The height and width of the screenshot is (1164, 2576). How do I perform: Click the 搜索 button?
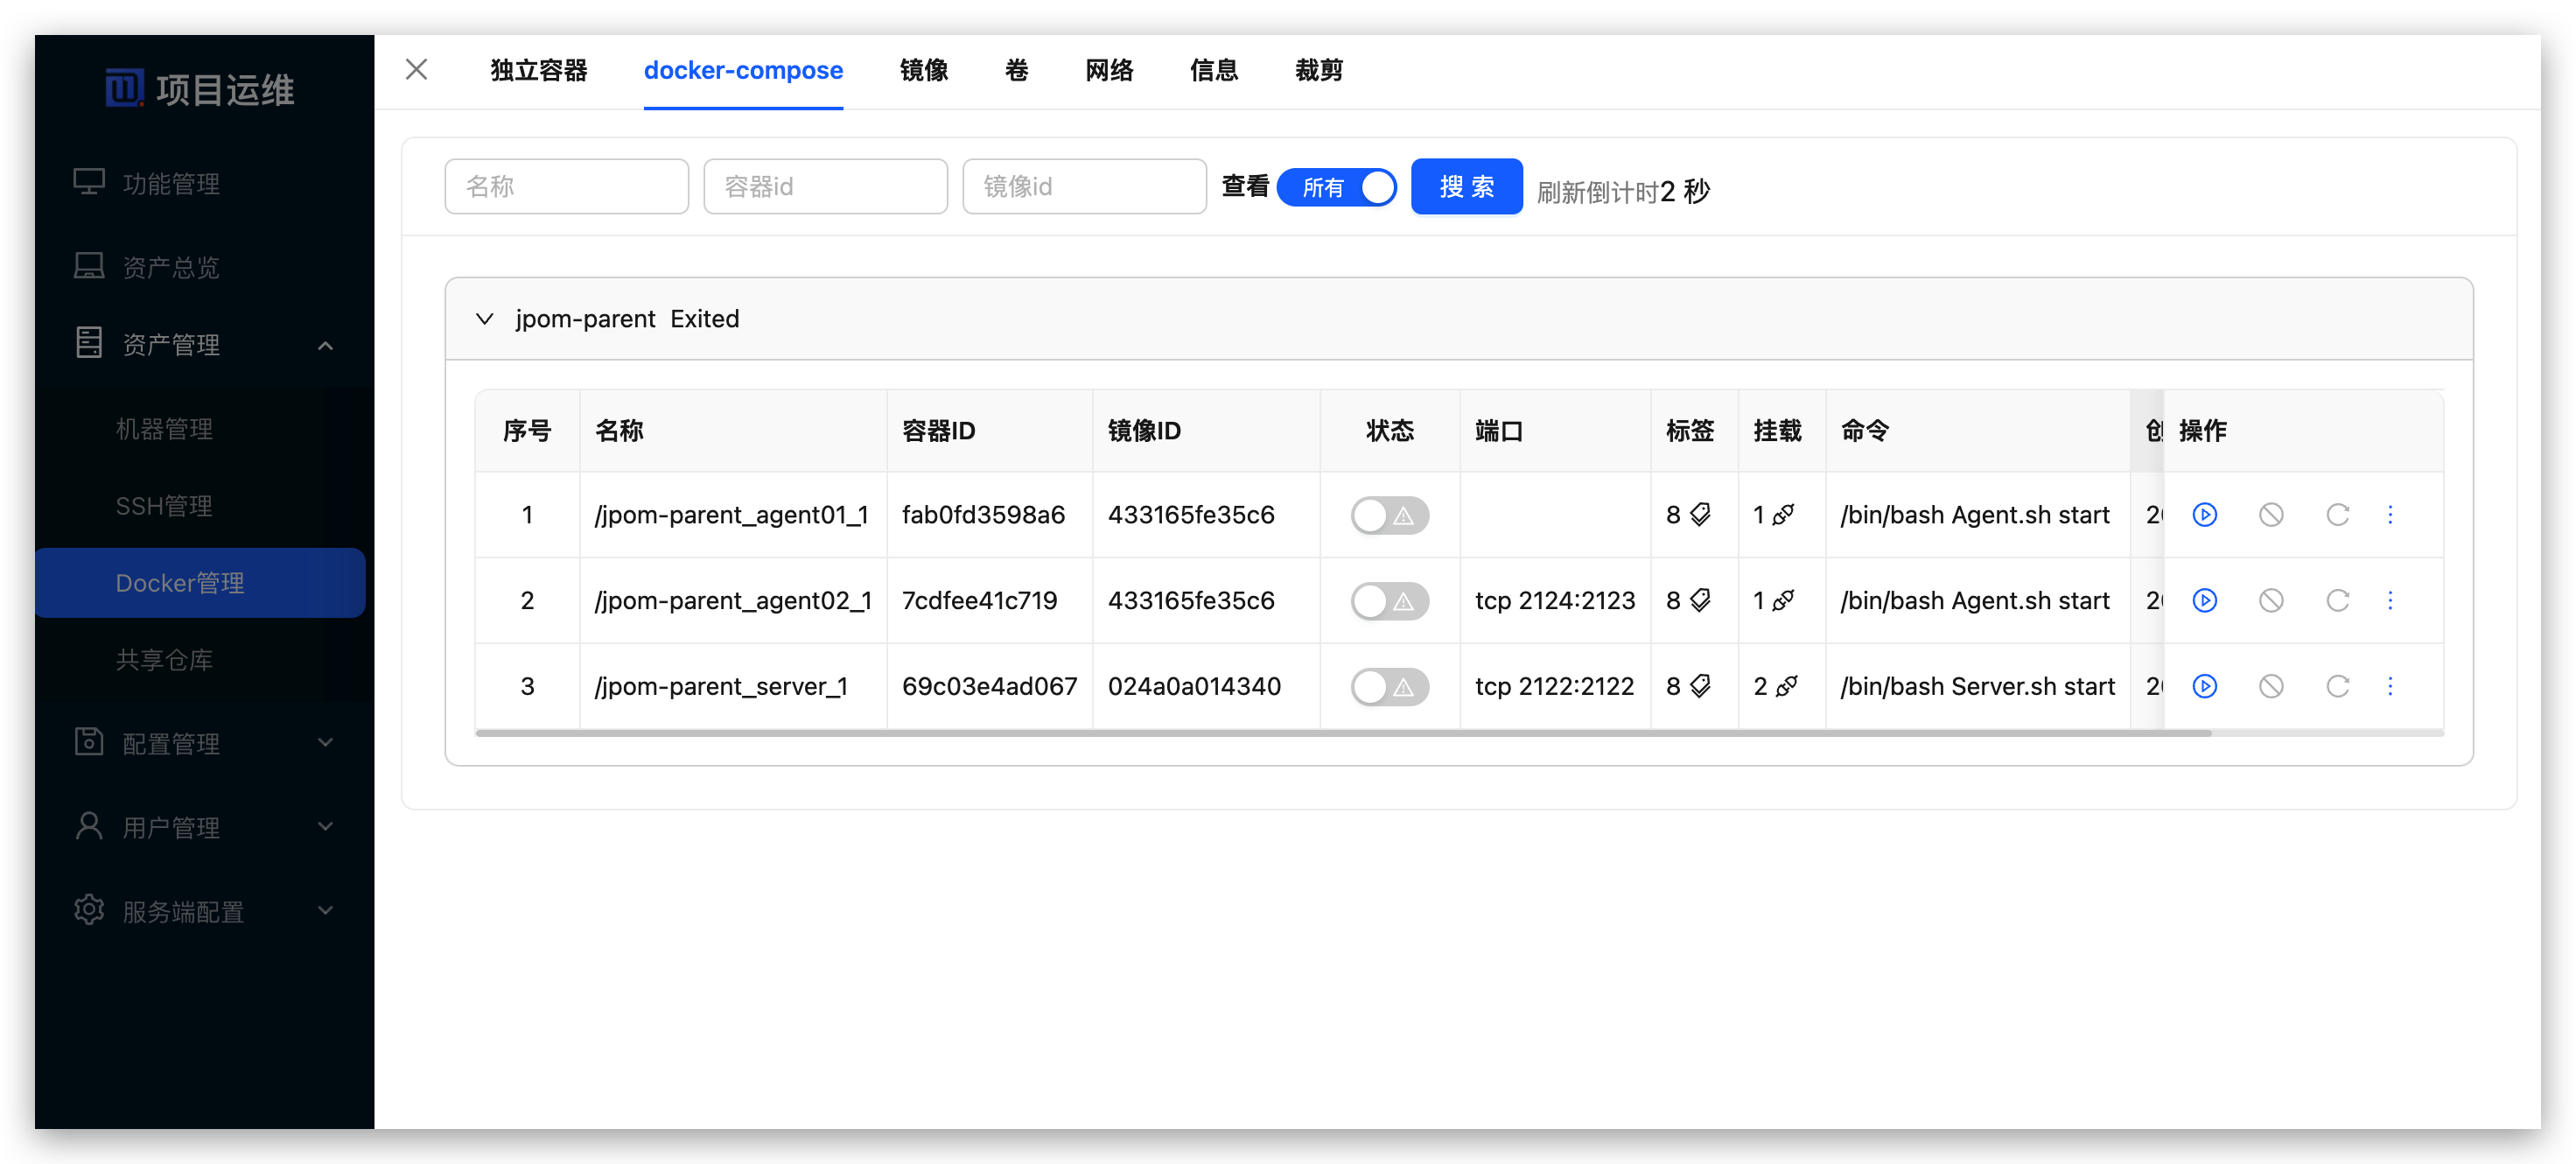pos(1466,187)
